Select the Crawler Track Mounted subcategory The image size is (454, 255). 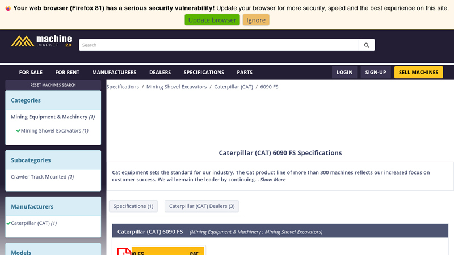[42, 177]
